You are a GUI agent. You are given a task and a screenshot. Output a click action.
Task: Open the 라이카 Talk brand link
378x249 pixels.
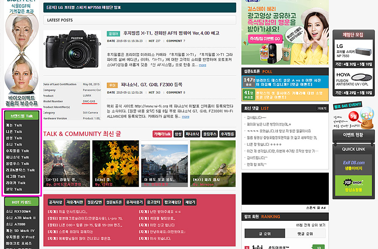click(x=16, y=183)
